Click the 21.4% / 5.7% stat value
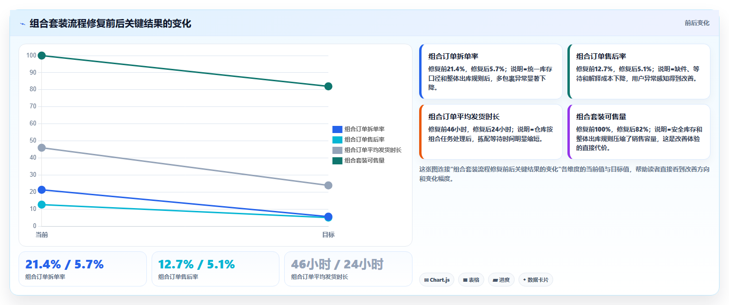The height and width of the screenshot is (305, 729). pos(64,265)
